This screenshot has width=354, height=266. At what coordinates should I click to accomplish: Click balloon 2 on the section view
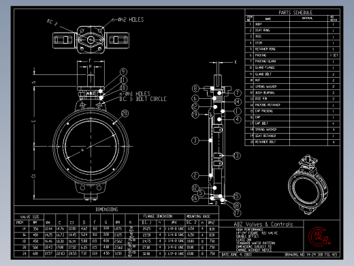[x=195, y=175]
